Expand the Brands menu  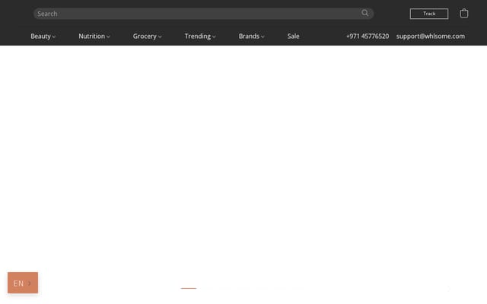coord(251,36)
